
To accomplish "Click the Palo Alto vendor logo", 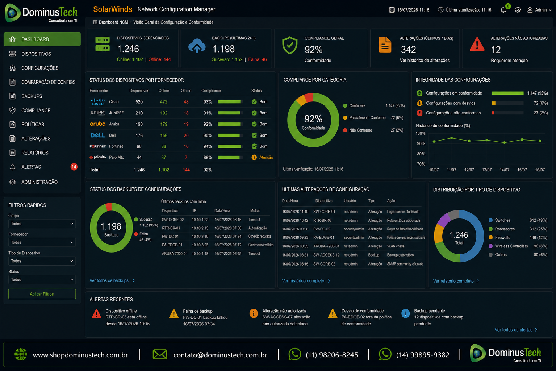I will pos(98,157).
